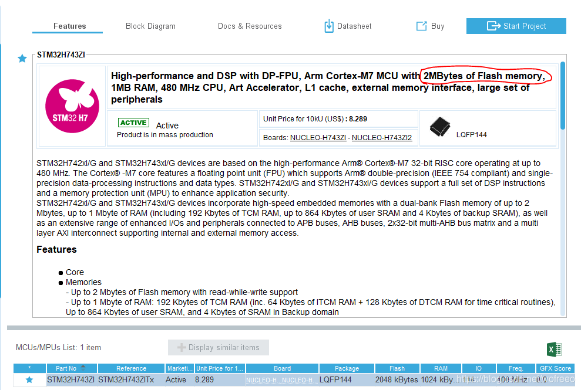Open the Buy tab

pyautogui.click(x=430, y=26)
